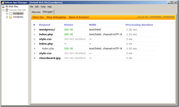Click the yellow wordpress folder icon
Image resolution: width=179 pixels, height=107 pixels.
pos(10,17)
